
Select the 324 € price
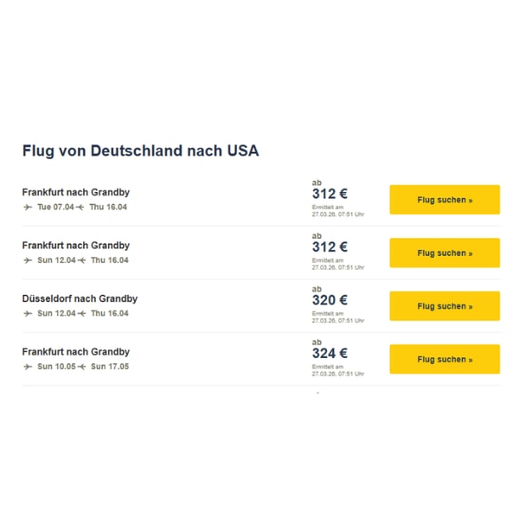coord(330,353)
